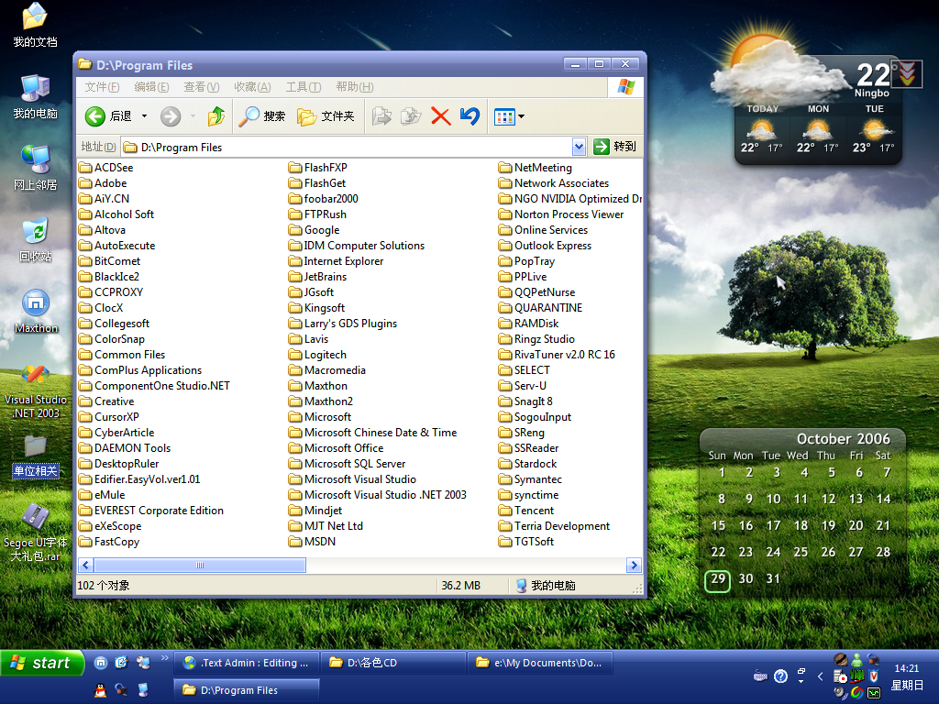Select the Microsoft Office folder

click(336, 447)
